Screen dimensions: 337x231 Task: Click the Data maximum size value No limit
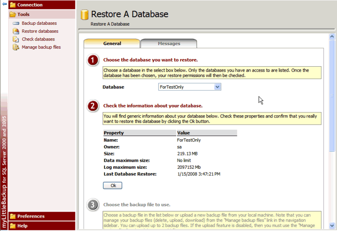[184, 161]
